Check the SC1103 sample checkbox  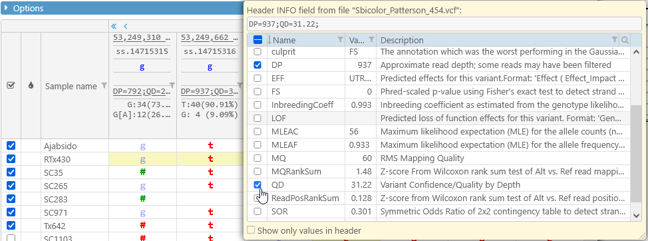[x=11, y=238]
